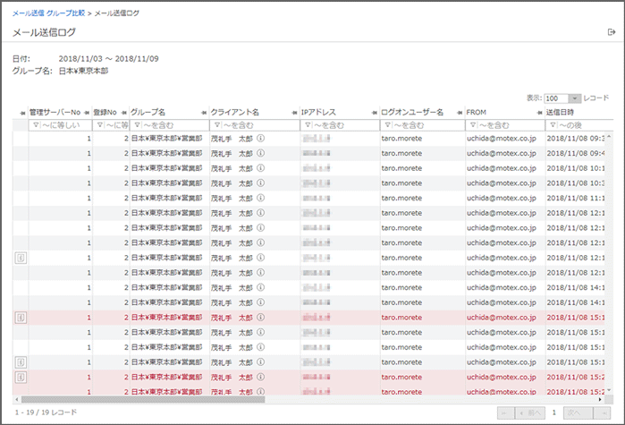
Task: Open mail detail icon in the 12:1 row
Action: pyautogui.click(x=21, y=258)
